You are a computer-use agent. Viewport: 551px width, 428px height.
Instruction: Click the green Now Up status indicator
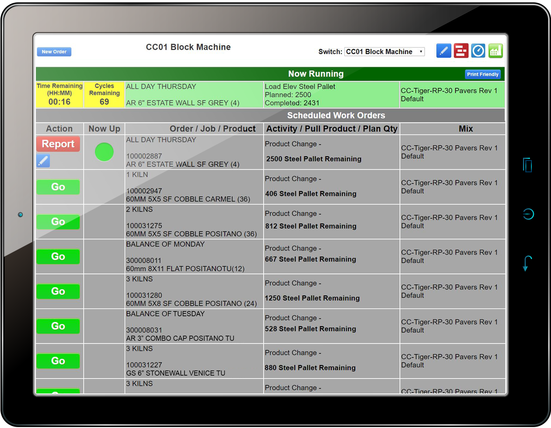105,152
